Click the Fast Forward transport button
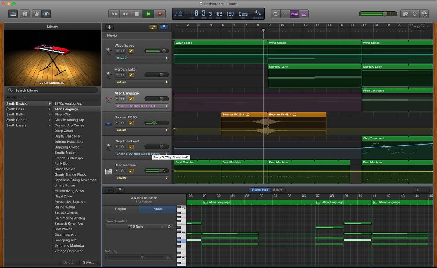The height and width of the screenshot is (268, 437). tap(125, 14)
